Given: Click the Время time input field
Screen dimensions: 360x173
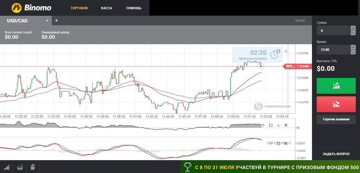Looking at the screenshot, I should tap(333, 50).
